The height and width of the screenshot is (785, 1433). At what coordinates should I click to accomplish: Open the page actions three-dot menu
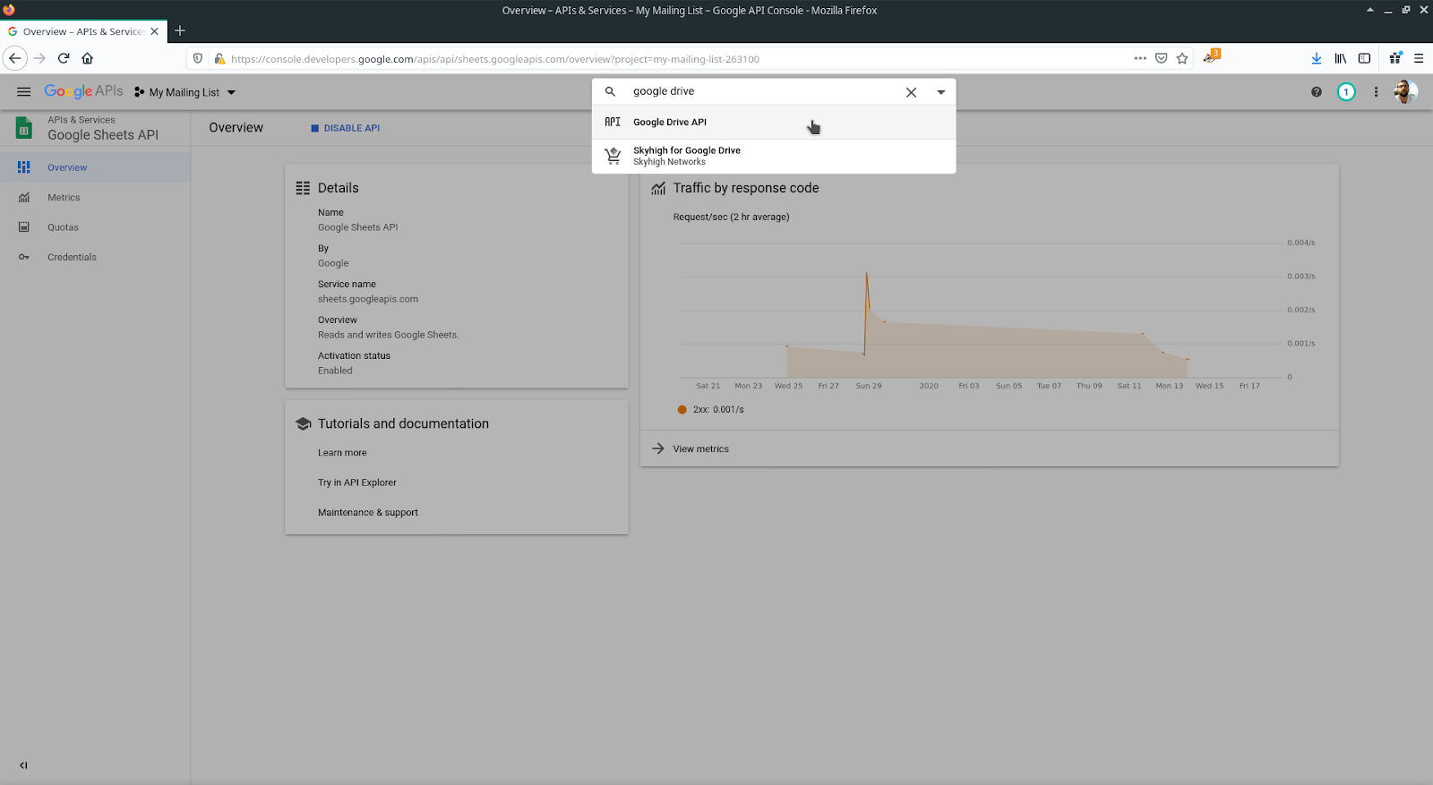(1140, 58)
